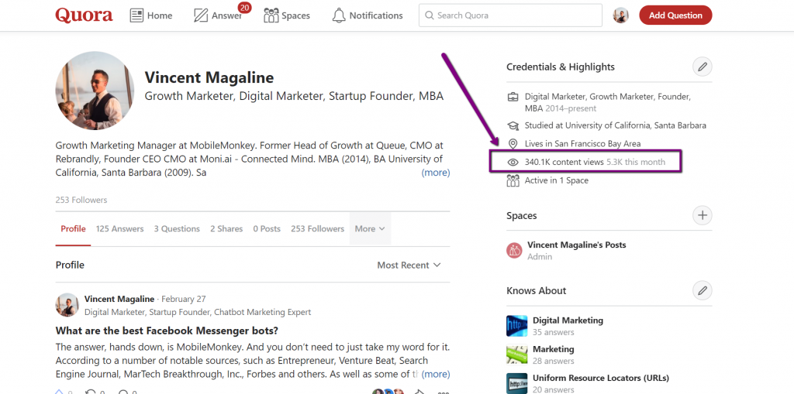Click the Vincent Magaline's Posts space icon
The height and width of the screenshot is (394, 794).
[515, 250]
